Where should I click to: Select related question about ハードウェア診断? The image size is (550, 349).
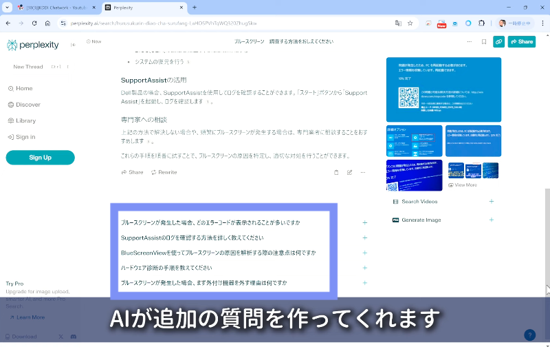[166, 268]
